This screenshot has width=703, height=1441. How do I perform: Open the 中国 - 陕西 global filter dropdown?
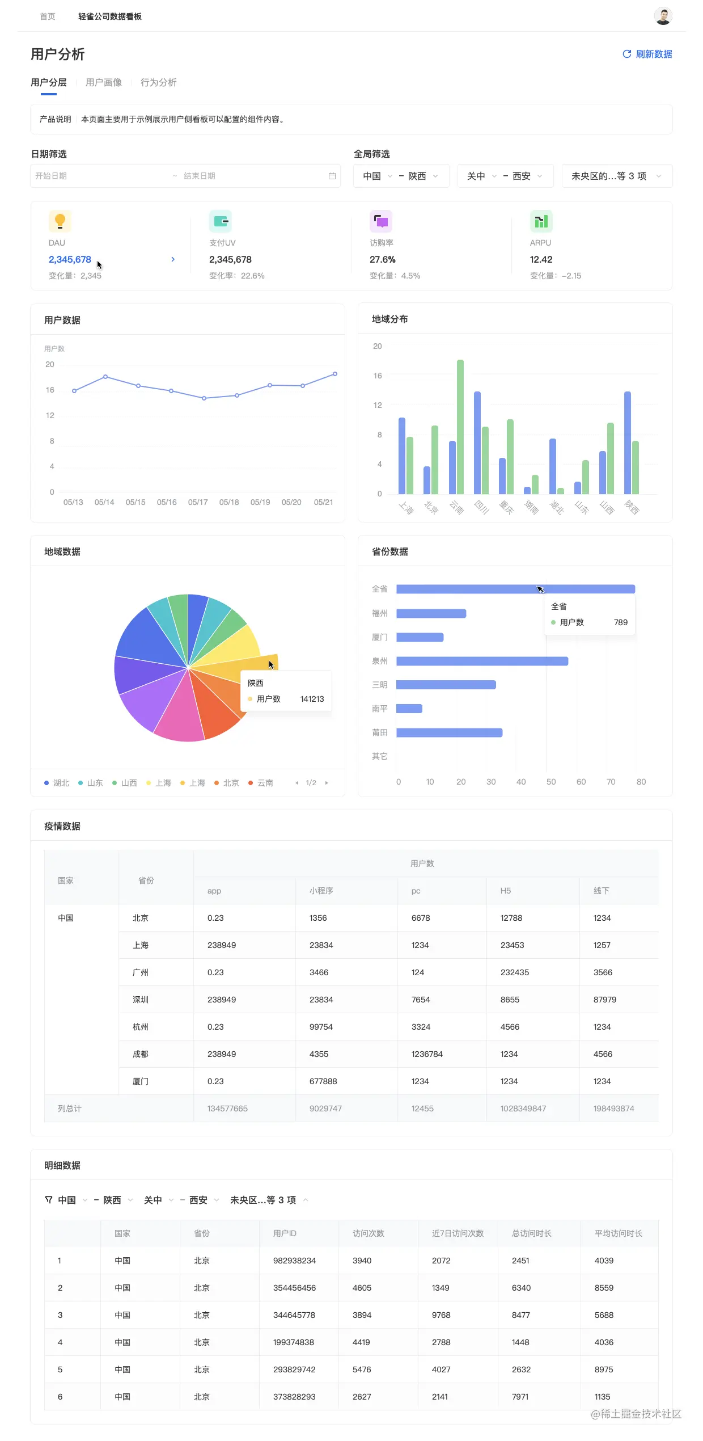point(401,176)
